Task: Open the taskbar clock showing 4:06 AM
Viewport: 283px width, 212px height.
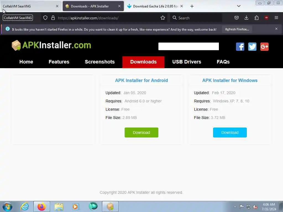Action: pyautogui.click(x=269, y=207)
